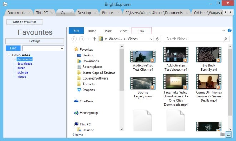236x141 pixels.
Task: Expand the address bar history dropdown
Action: (151, 39)
